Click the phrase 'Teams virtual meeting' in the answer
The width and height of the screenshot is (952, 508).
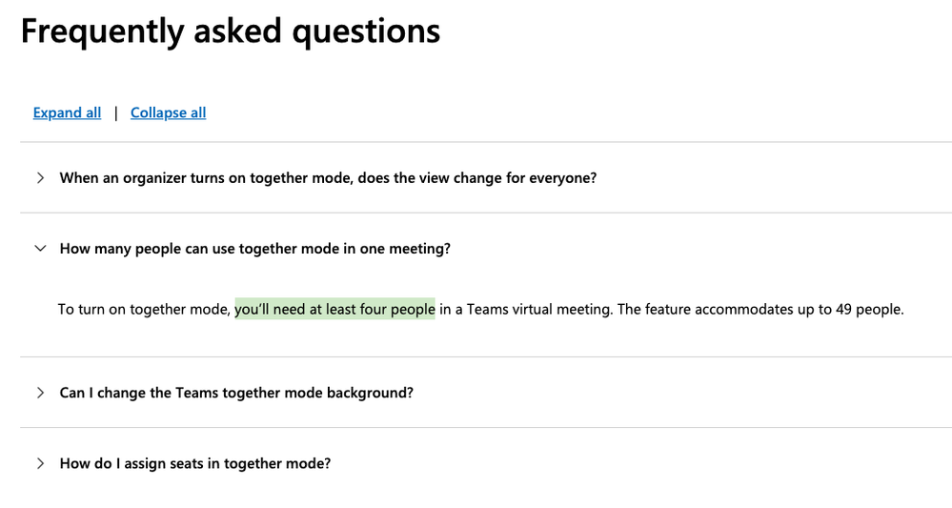[539, 310]
